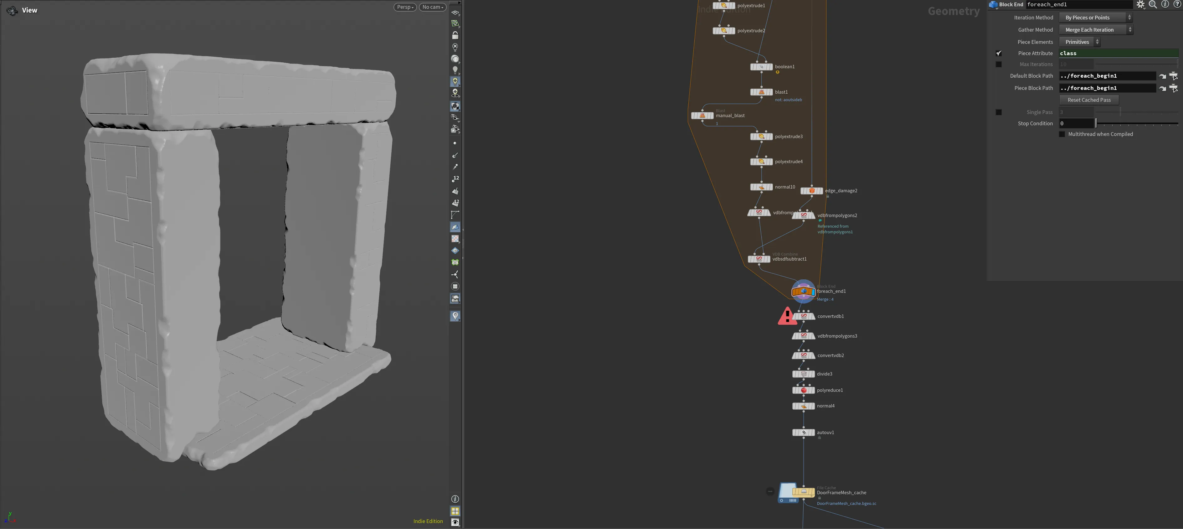Screen dimensions: 1183x529
Task: Open the viewport info circle icon
Action: [455, 499]
